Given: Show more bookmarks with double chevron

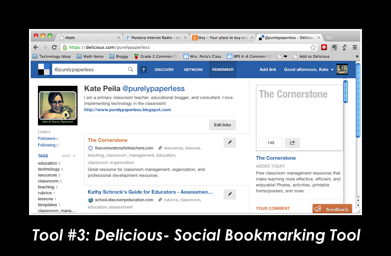Looking at the screenshot, I should 357,57.
